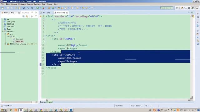Screen dimensions: 200x112
Task: Select the JDBC_DAO project
Action: point(11,24)
